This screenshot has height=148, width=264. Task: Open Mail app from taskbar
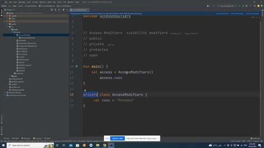71,145
